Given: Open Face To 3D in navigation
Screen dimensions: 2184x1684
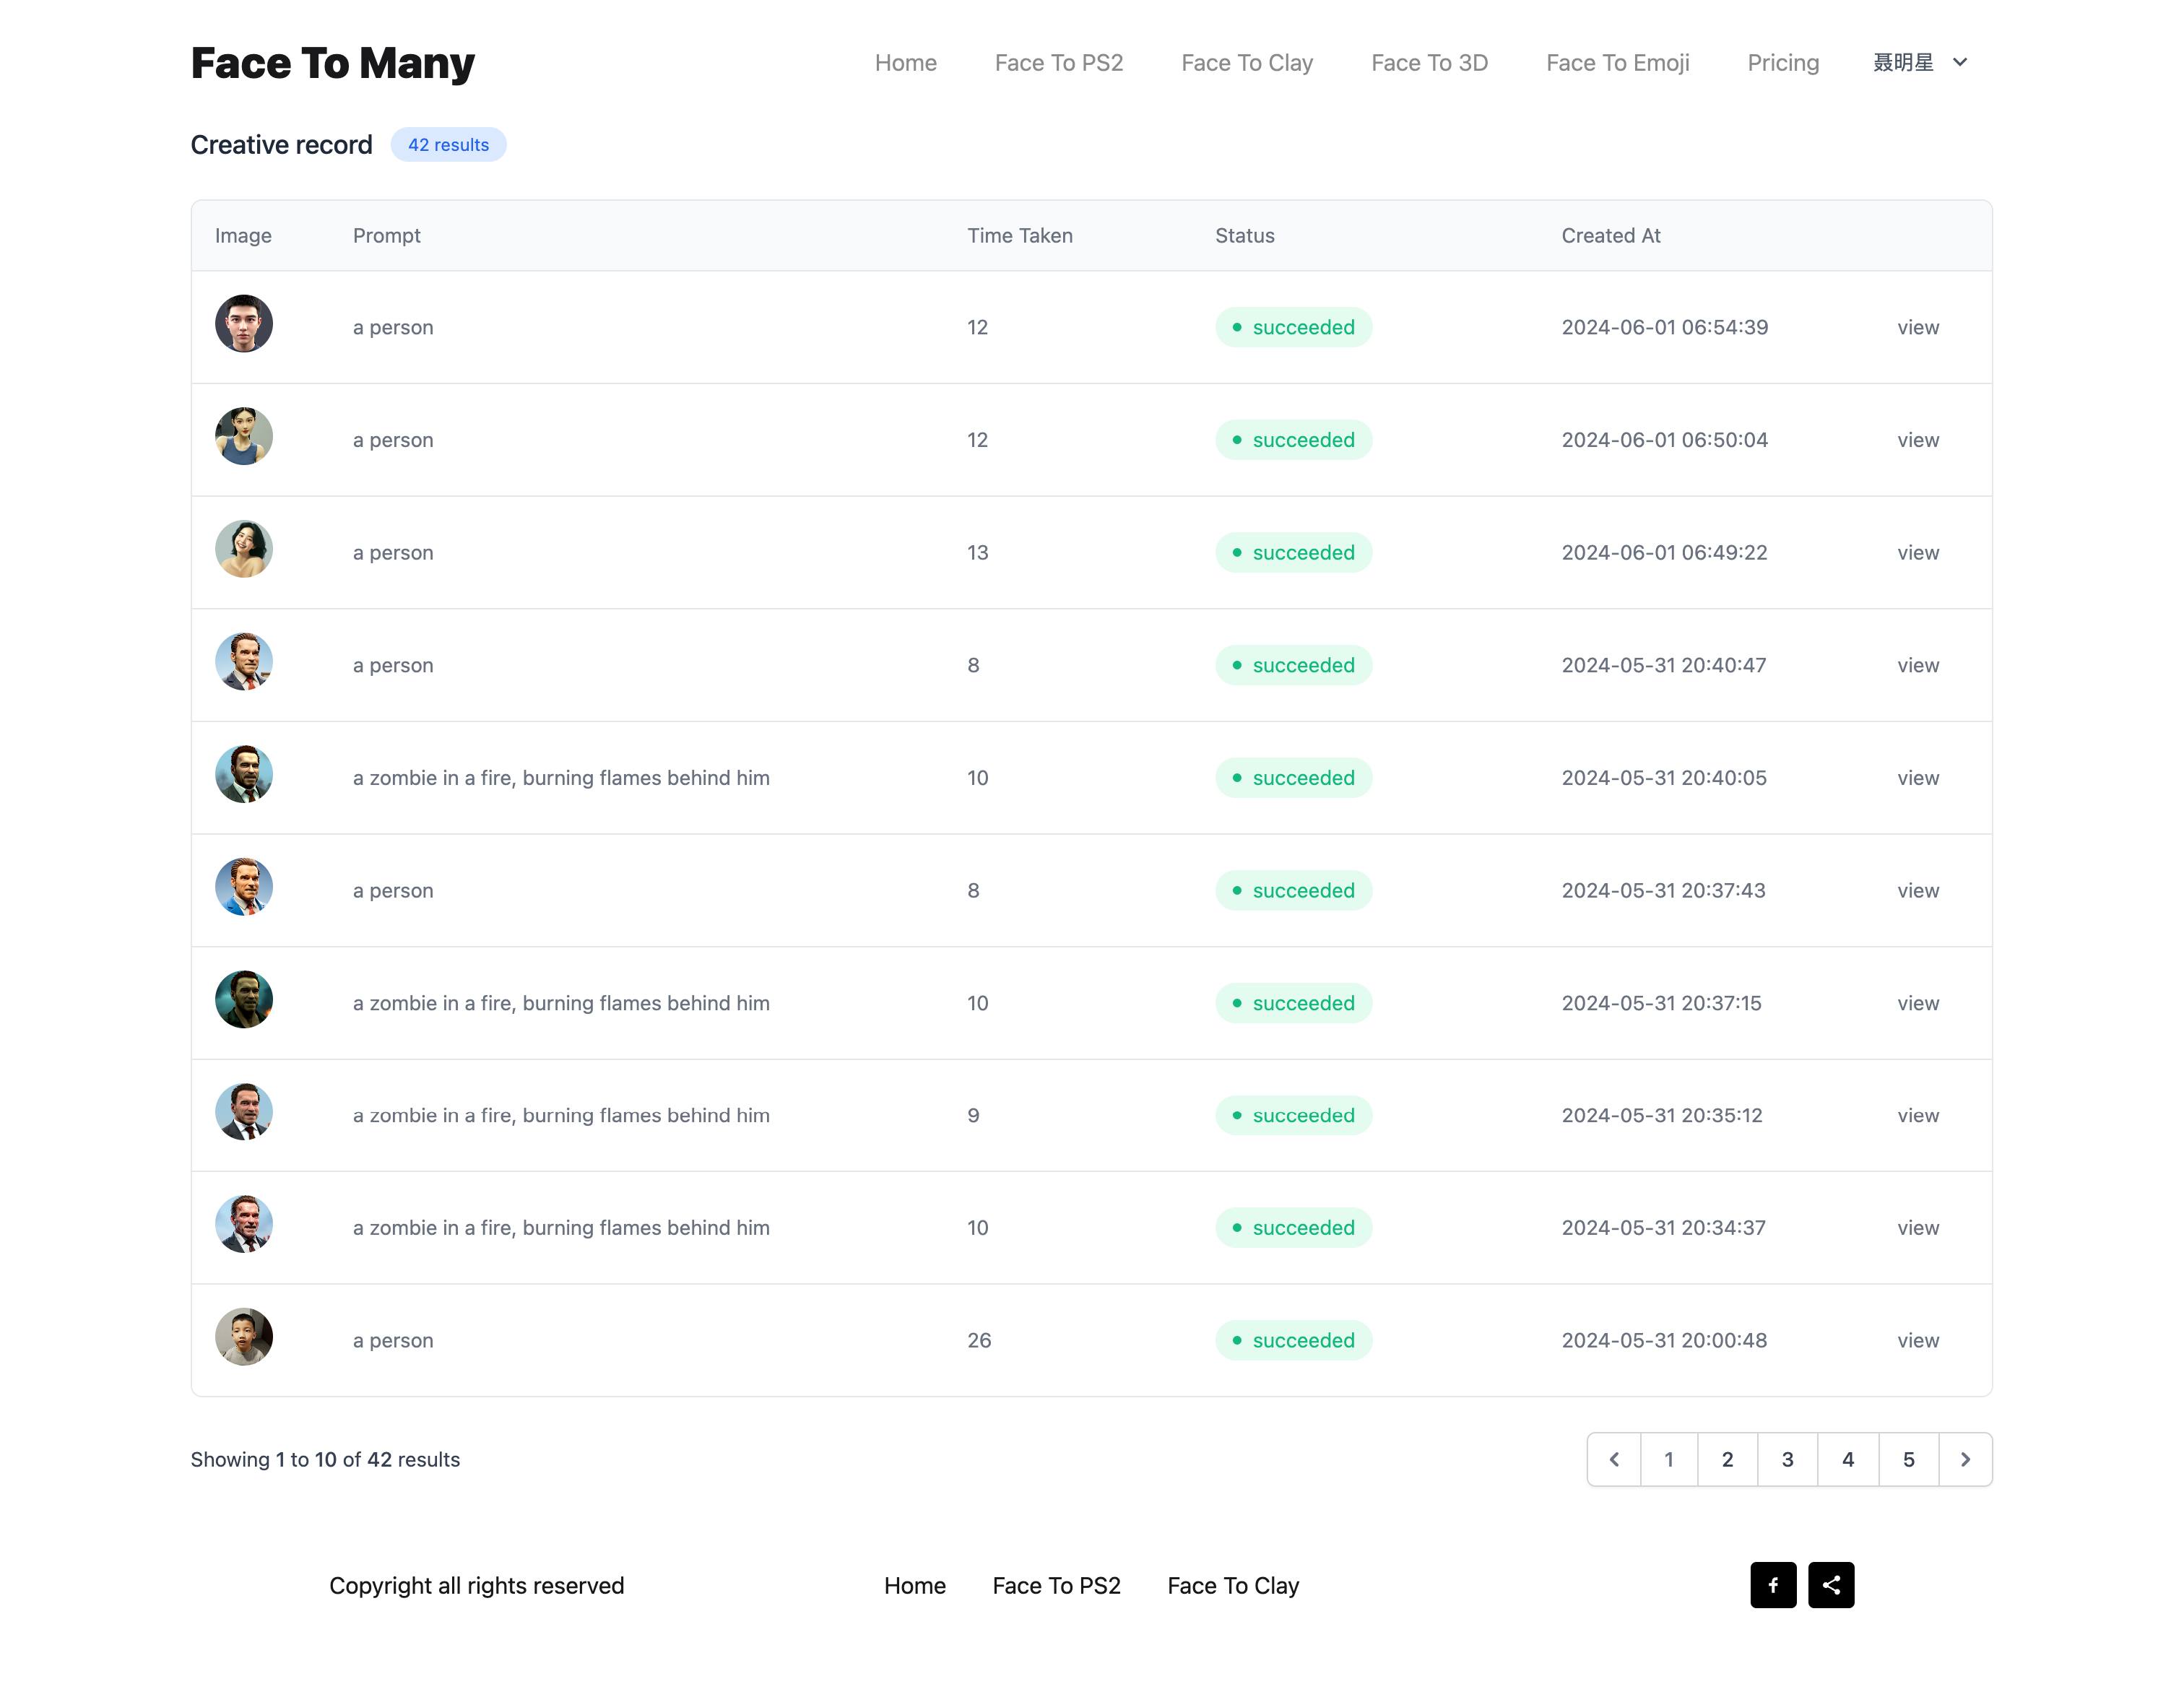Looking at the screenshot, I should 1429,63.
